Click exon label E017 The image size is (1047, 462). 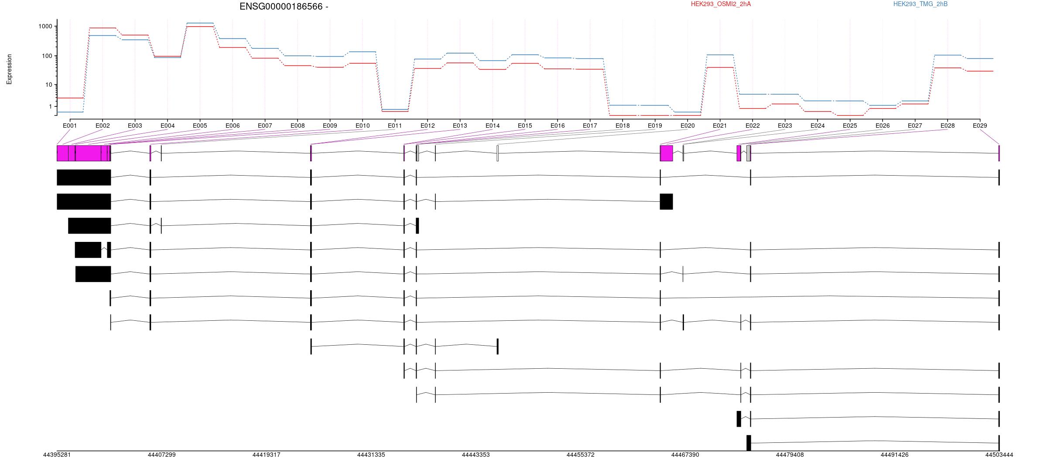point(590,126)
